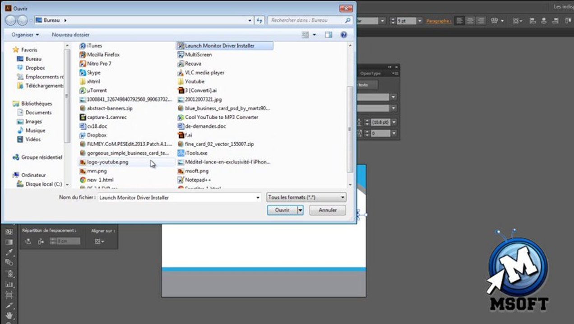The height and width of the screenshot is (324, 574).
Task: Click distribute horizontal spacing icon
Action: tap(41, 242)
